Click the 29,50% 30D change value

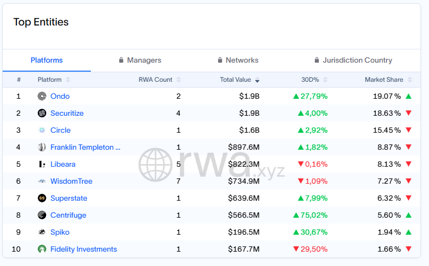coord(314,249)
